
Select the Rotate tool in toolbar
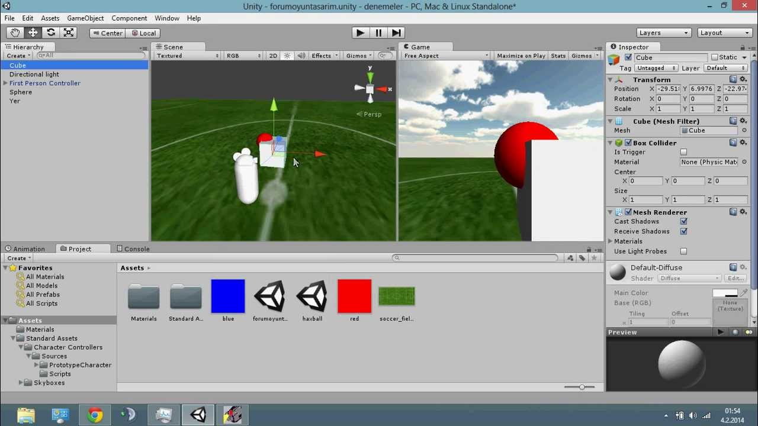click(x=51, y=33)
